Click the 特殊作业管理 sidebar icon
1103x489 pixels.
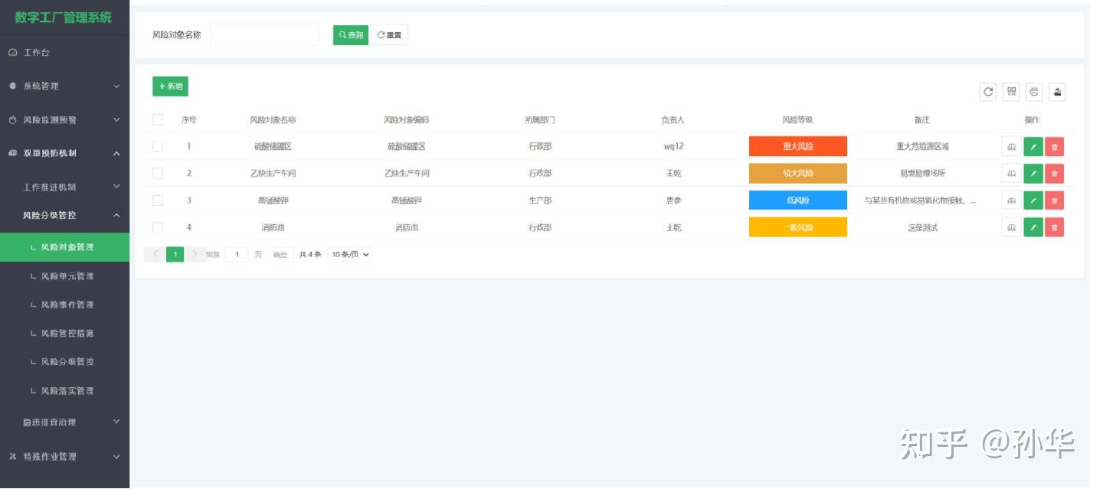(x=12, y=456)
